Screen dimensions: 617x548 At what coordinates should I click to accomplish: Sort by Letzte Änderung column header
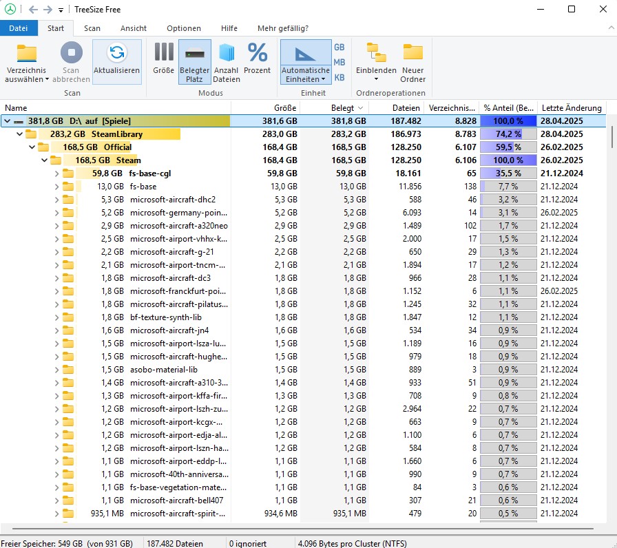[x=572, y=108]
